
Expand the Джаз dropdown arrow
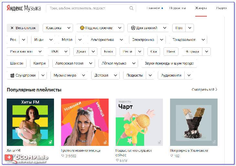(x=93, y=52)
